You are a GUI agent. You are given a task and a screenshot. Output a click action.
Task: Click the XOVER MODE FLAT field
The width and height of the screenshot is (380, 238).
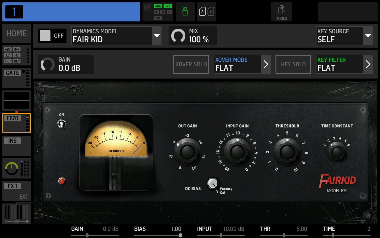237,64
